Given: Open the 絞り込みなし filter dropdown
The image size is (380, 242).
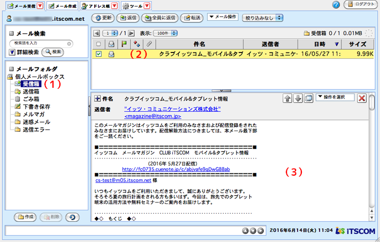Looking at the screenshot, I should tap(263, 18).
